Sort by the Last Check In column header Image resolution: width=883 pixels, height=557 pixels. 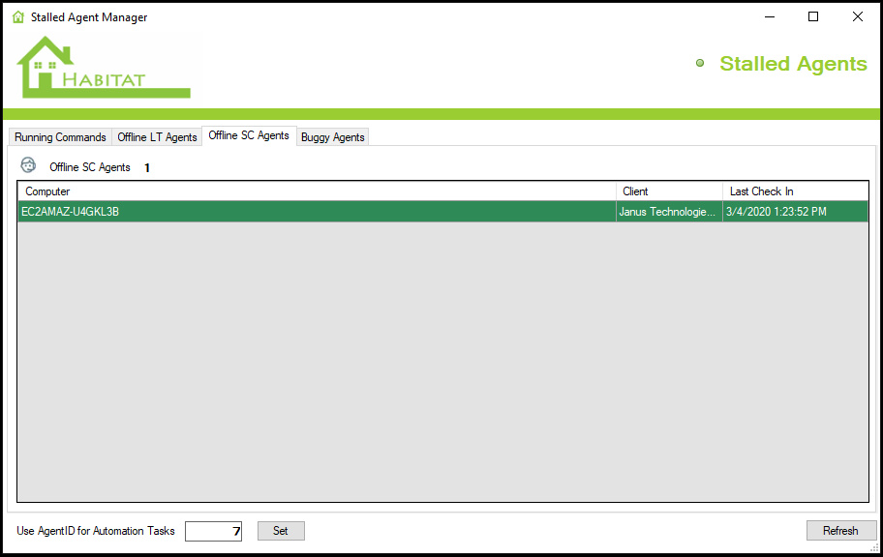tap(795, 191)
